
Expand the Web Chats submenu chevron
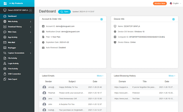click(31, 32)
